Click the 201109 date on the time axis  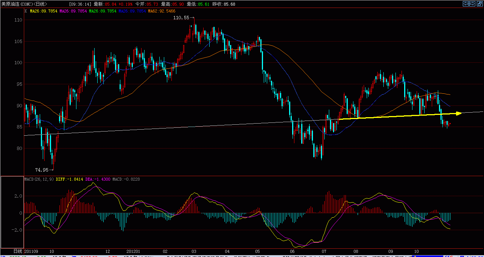[x=31, y=251]
